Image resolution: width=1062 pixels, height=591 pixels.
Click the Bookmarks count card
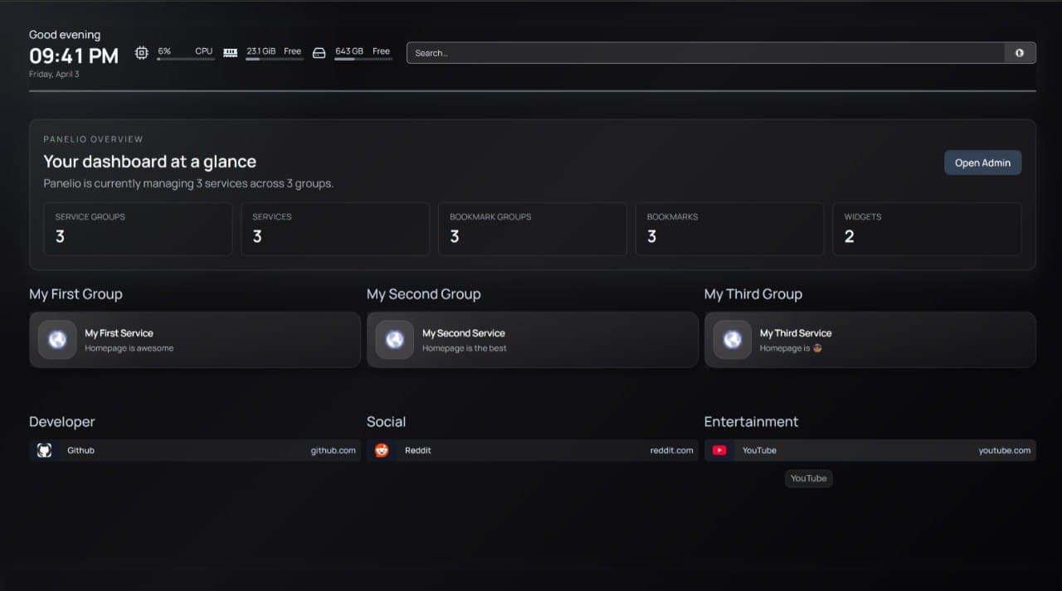tap(729, 229)
